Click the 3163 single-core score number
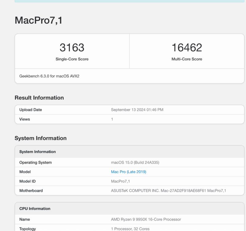The width and height of the screenshot is (246, 231). pyautogui.click(x=72, y=48)
